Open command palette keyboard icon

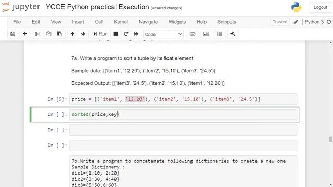click(193, 34)
